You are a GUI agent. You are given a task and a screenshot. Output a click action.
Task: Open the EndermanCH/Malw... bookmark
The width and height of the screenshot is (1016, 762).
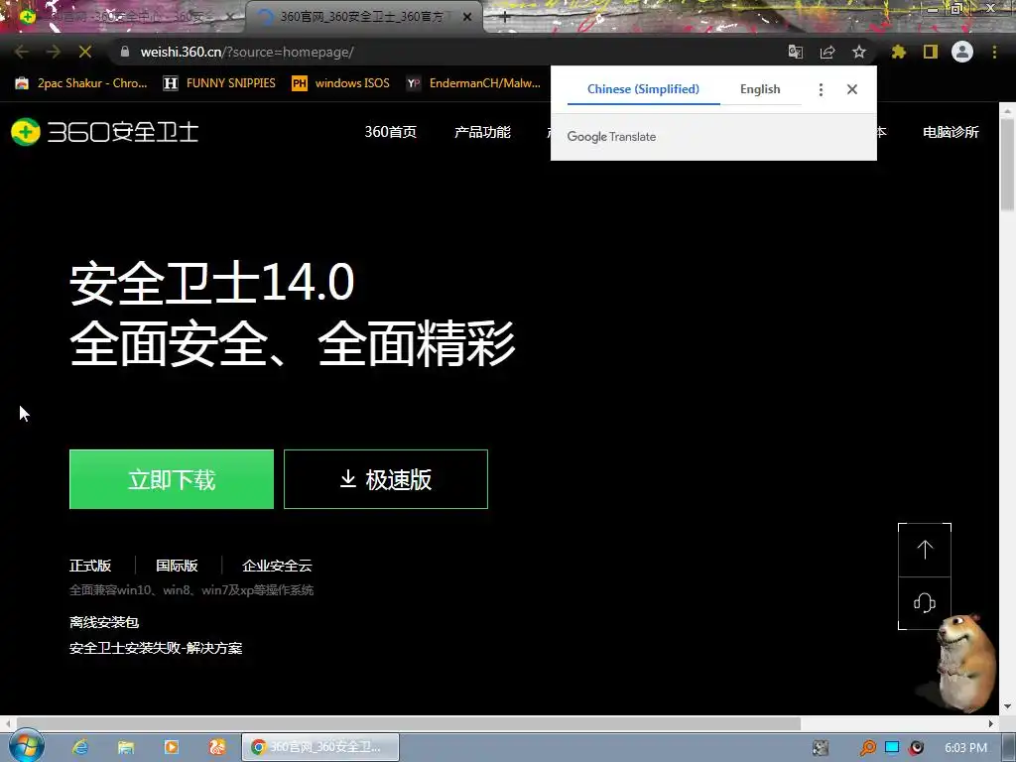tap(473, 83)
